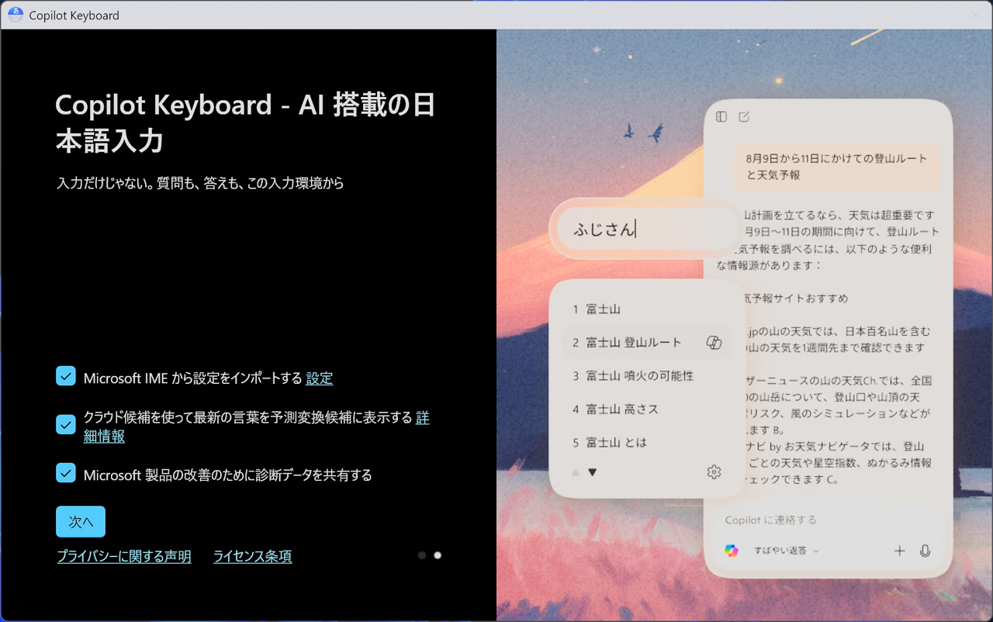Viewport: 993px width, 622px height.
Task: Open the すばやい返答 response mode dropdown
Action: tap(786, 551)
